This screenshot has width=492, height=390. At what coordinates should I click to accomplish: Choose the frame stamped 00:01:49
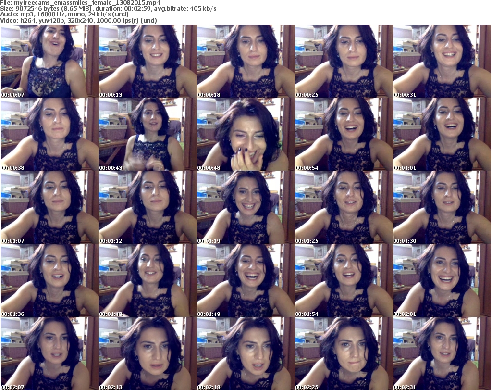[246, 280]
